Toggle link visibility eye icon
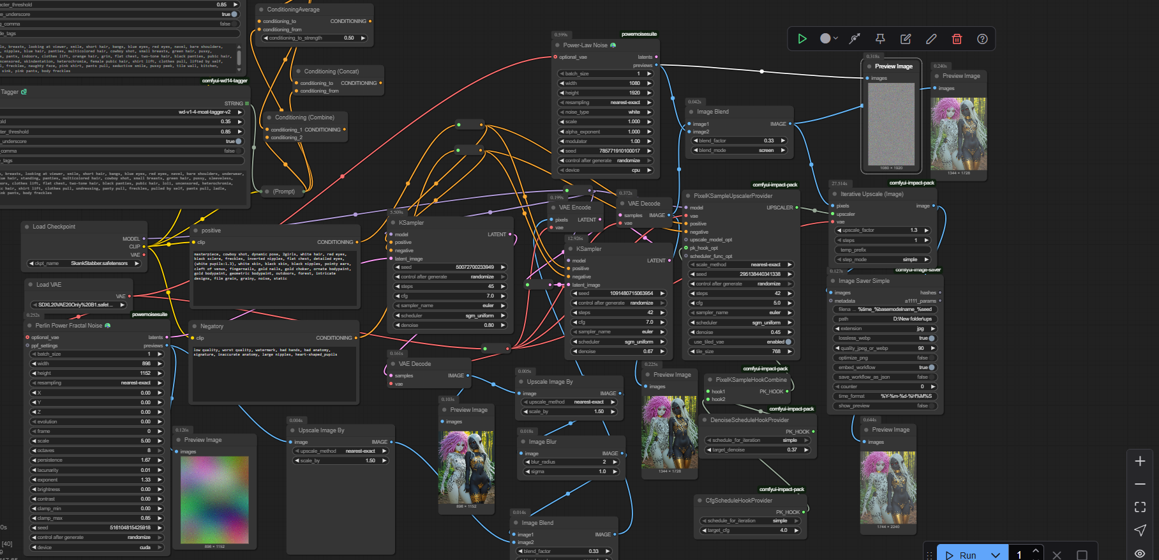This screenshot has height=560, width=1159. tap(1140, 553)
